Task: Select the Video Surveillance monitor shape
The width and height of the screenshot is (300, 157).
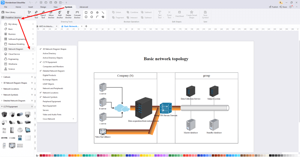Action: tap(103, 132)
